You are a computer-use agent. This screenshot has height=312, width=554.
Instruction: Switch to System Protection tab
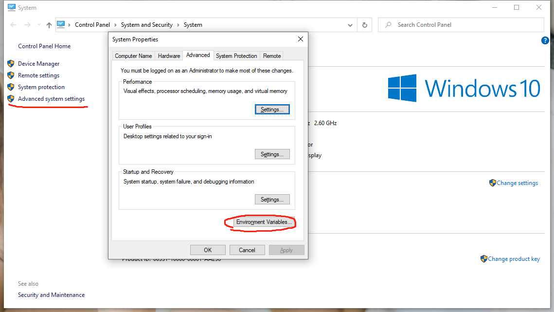[236, 56]
